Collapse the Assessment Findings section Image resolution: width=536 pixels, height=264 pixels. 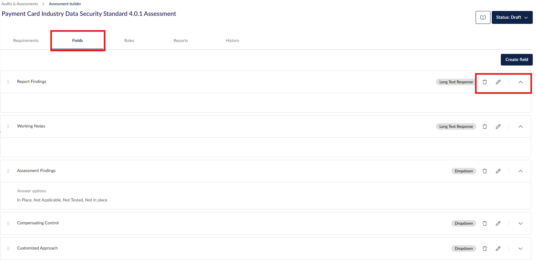point(520,171)
